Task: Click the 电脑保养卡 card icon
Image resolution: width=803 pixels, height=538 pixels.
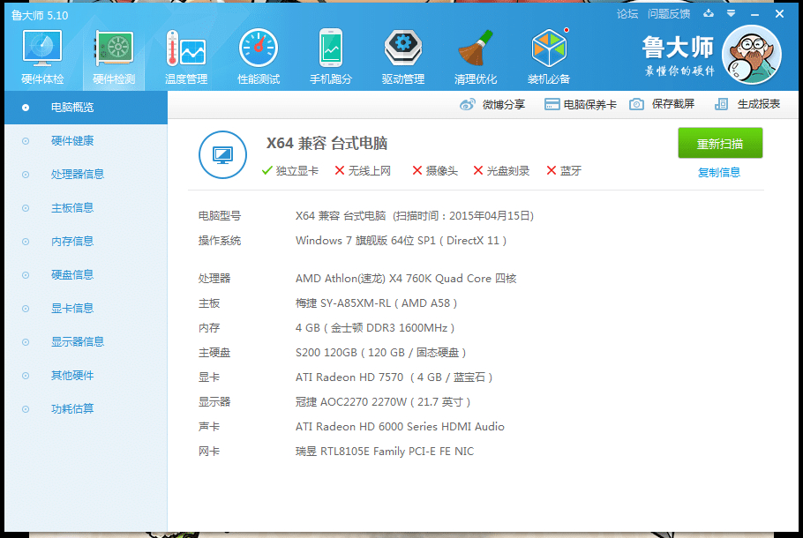Action: pos(552,104)
